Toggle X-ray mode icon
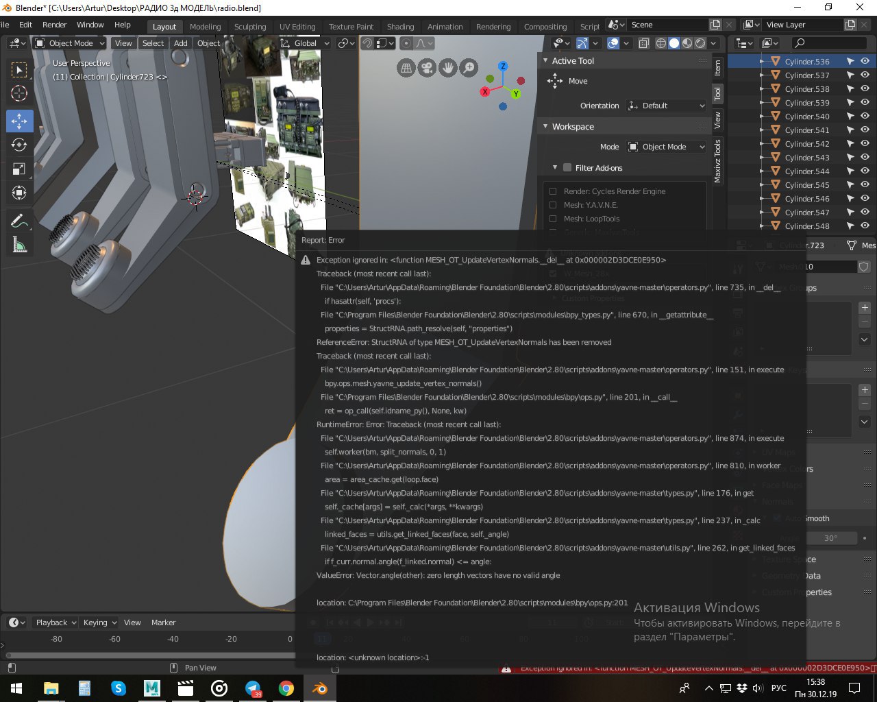 644,43
